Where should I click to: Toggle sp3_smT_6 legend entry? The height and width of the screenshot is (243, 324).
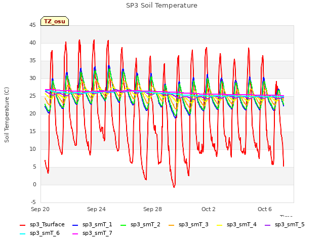click(x=39, y=233)
